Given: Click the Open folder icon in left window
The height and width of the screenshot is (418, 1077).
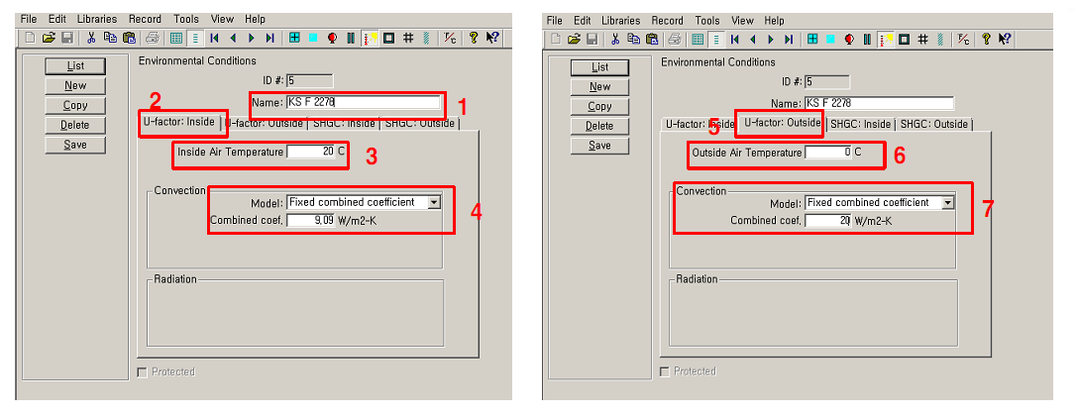Looking at the screenshot, I should click(49, 39).
